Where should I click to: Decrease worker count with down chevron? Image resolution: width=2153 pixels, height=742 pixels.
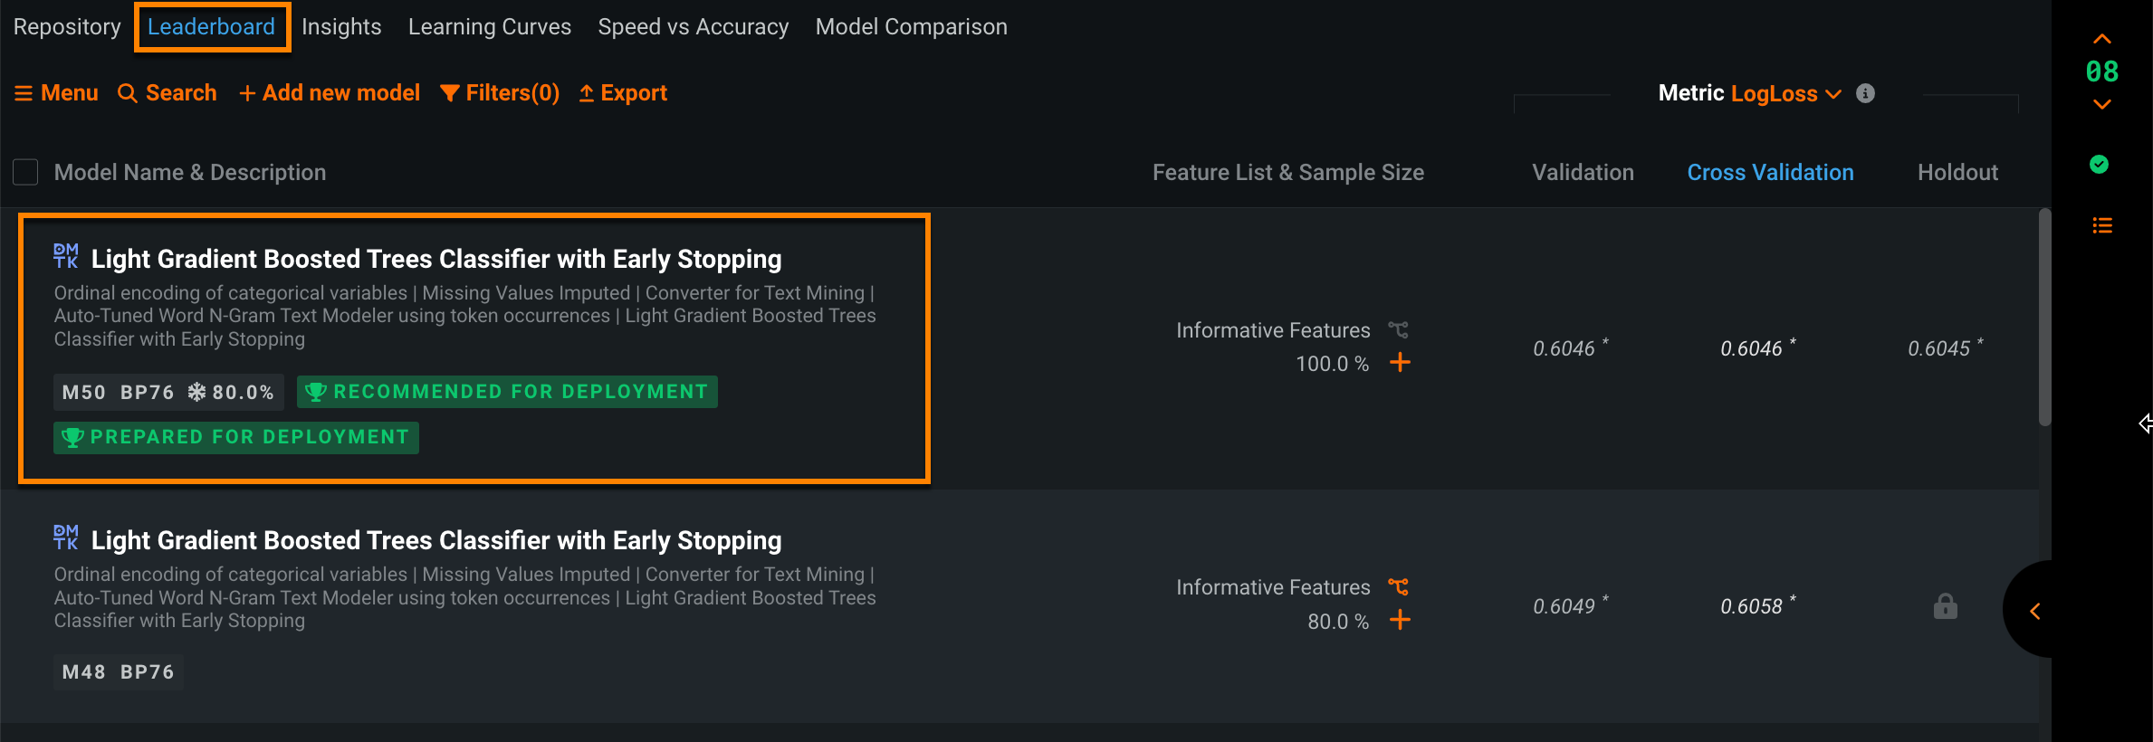(x=2101, y=104)
